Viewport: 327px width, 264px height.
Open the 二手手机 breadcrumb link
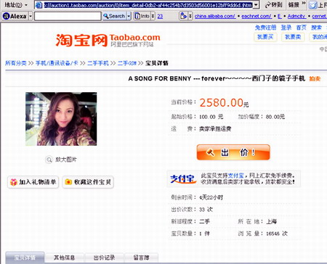point(98,63)
